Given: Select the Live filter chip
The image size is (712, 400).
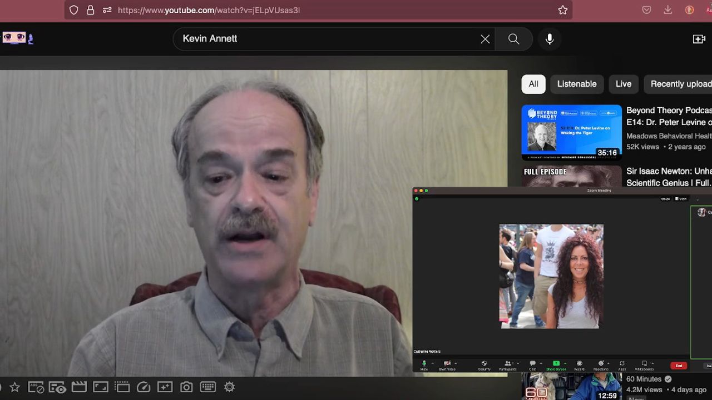Looking at the screenshot, I should [x=623, y=84].
